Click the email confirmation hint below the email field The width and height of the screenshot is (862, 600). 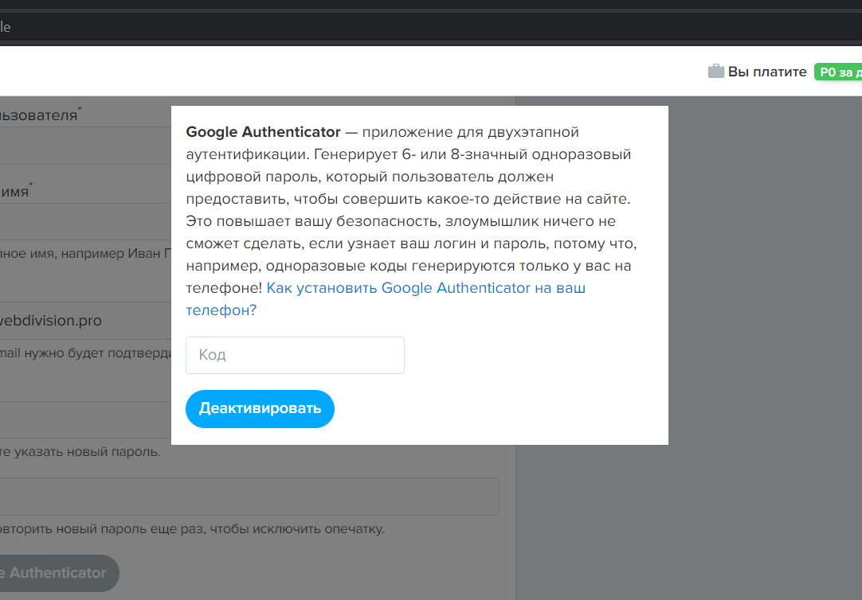click(x=80, y=353)
